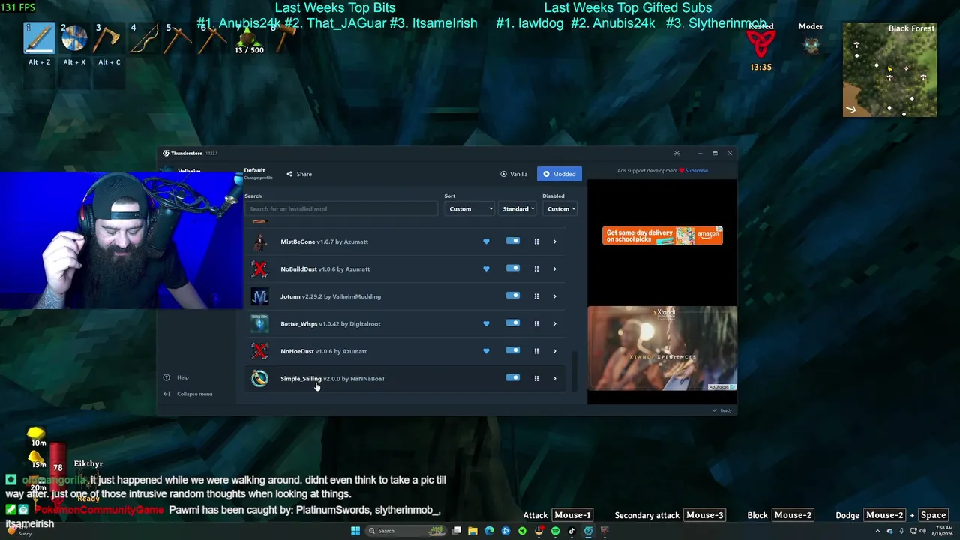Screen dimensions: 960x540
Task: Select the axe in hotbar slot 3
Action: click(x=109, y=39)
